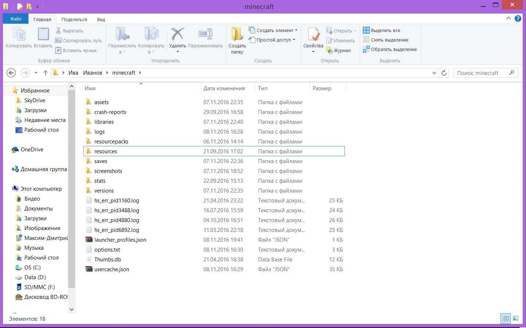Open Properties (Свойства) icon
Viewport: 526px width, 328px height.
pyautogui.click(x=313, y=35)
